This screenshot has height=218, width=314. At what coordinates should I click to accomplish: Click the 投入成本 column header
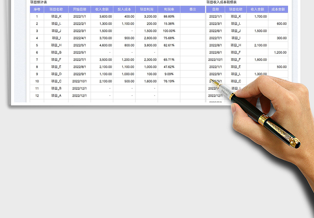point(124,9)
